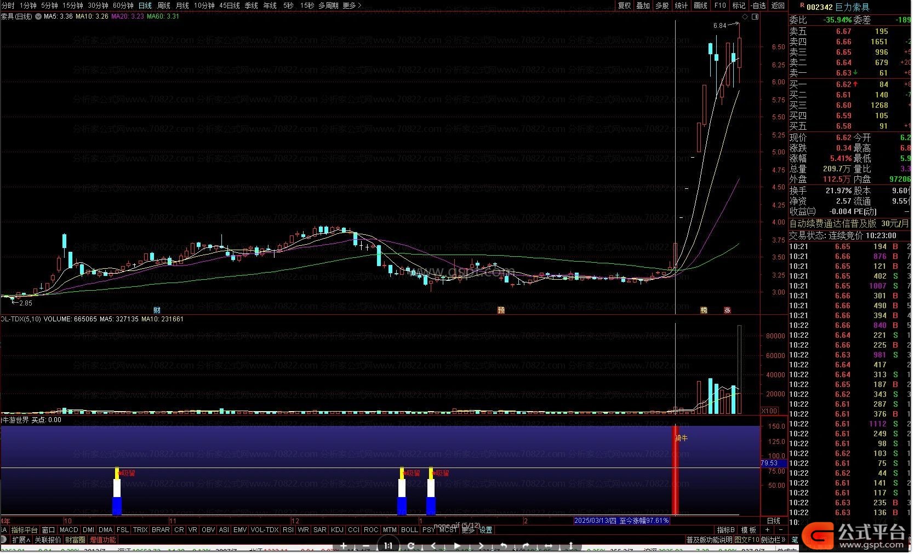Click -自选 to remove from watchlist
Image resolution: width=914 pixels, height=554 pixels.
[x=758, y=5]
